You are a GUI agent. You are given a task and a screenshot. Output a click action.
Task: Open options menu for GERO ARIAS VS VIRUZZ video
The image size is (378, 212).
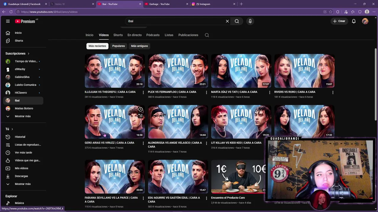click(143, 143)
